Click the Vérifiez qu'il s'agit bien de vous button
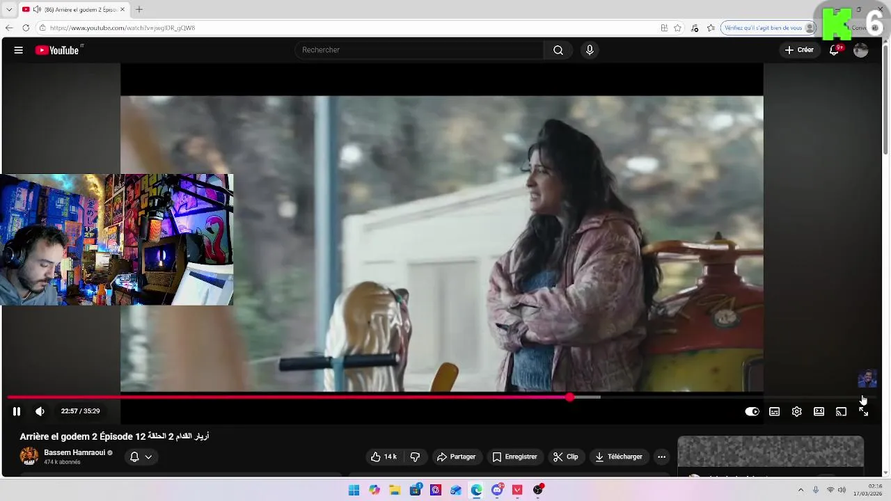 [x=768, y=28]
